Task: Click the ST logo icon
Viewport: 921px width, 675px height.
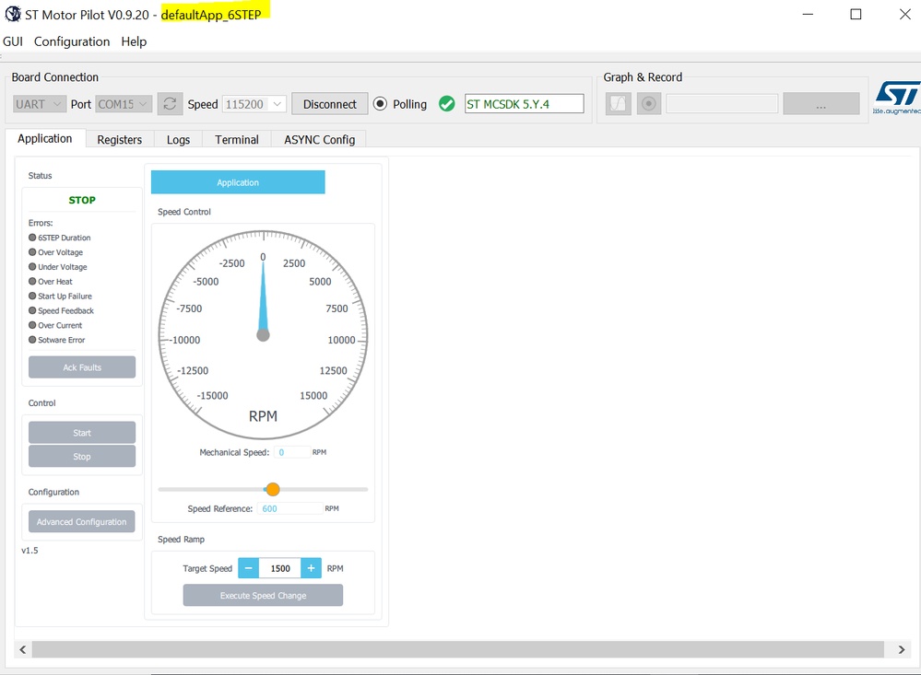Action: point(897,98)
